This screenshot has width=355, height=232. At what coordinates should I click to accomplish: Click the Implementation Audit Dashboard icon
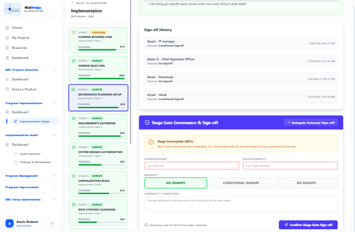click(7, 144)
